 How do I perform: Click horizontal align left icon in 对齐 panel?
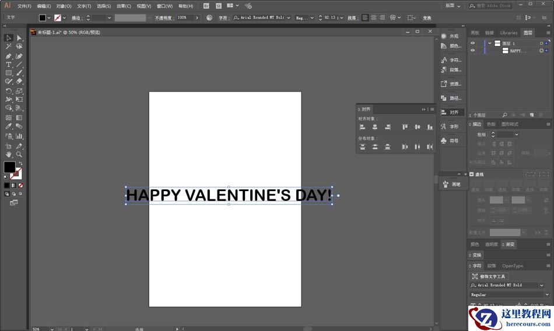(362, 127)
